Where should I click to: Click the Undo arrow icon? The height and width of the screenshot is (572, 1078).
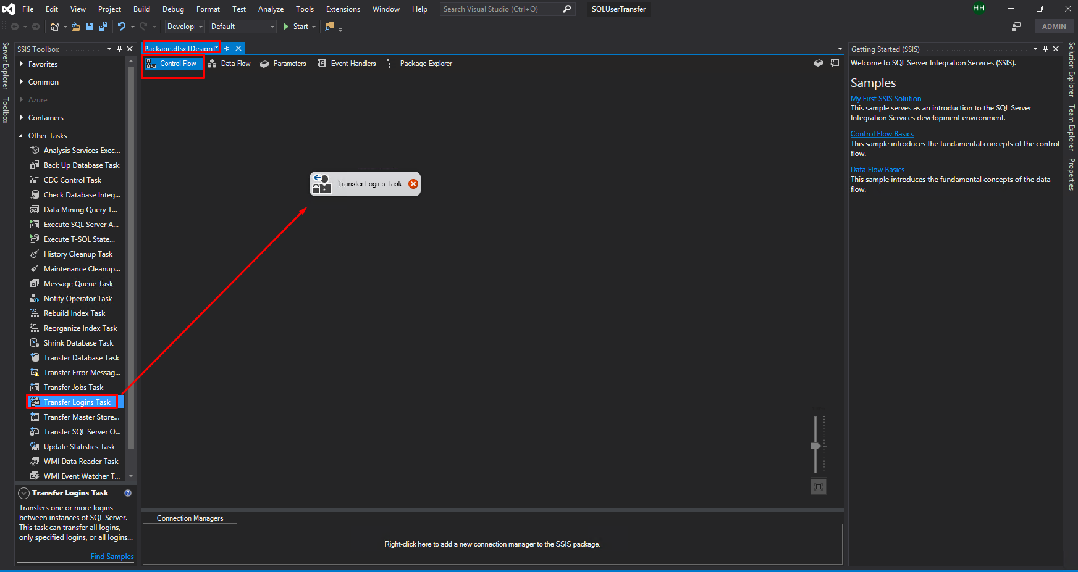122,27
